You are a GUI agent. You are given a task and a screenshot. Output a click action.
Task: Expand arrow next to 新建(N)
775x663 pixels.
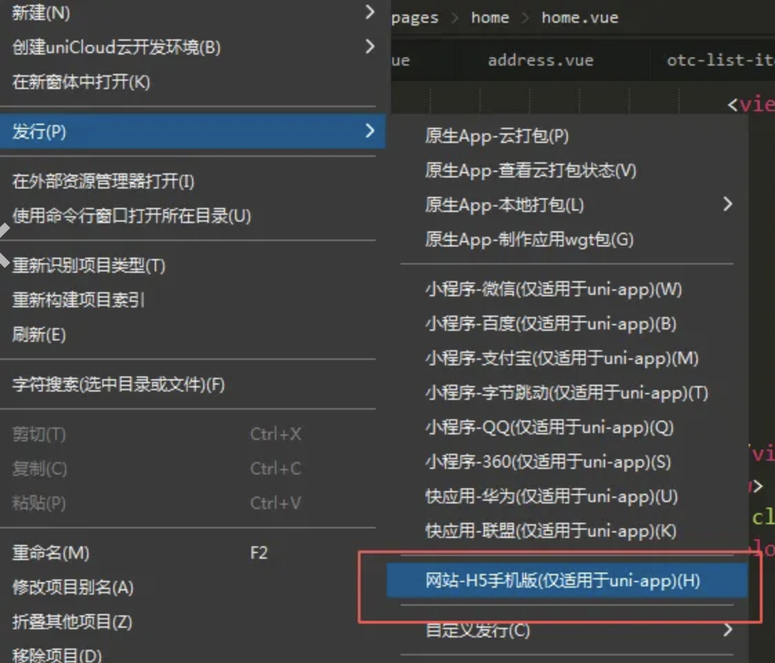pyautogui.click(x=370, y=12)
